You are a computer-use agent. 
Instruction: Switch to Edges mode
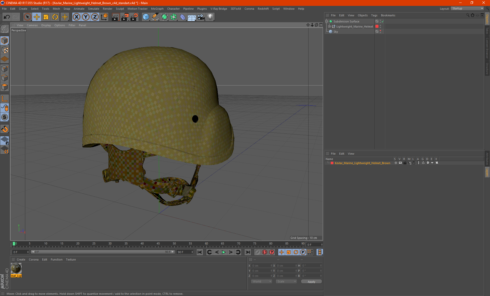[x=5, y=78]
